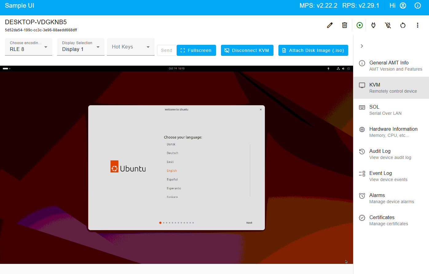The width and height of the screenshot is (429, 274).
Task: Open more device actions via three-dot icon
Action: point(418,25)
